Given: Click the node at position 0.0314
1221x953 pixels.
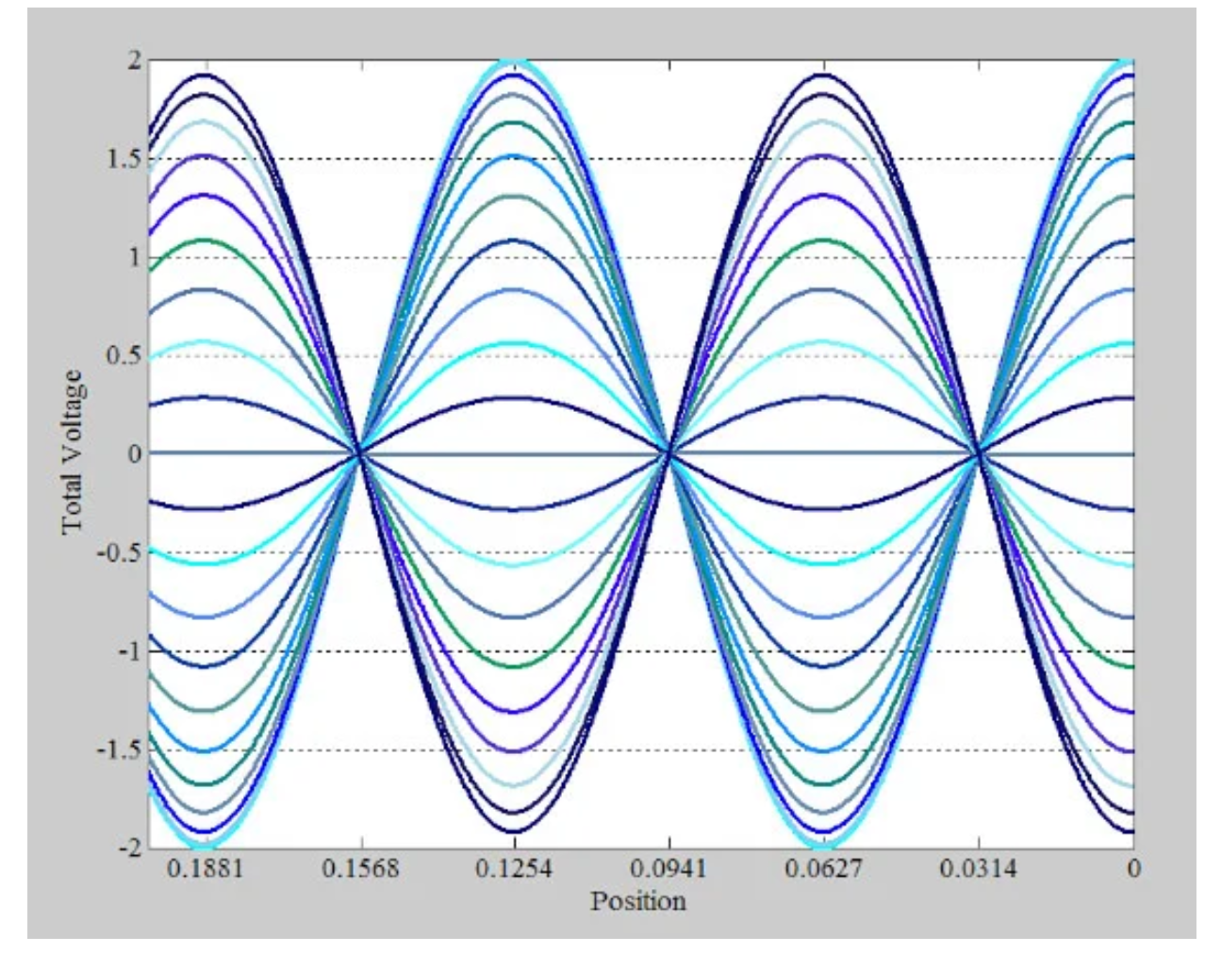Looking at the screenshot, I should (979, 454).
